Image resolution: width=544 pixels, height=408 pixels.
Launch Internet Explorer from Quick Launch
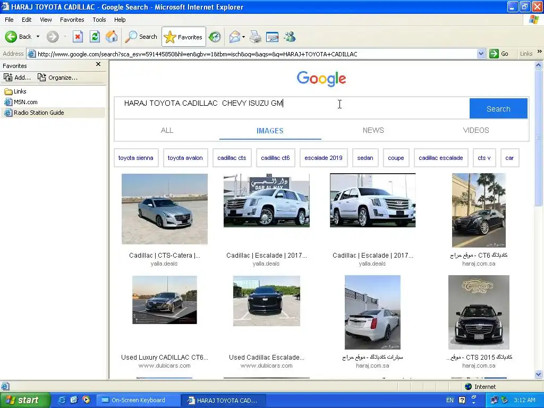(62, 400)
